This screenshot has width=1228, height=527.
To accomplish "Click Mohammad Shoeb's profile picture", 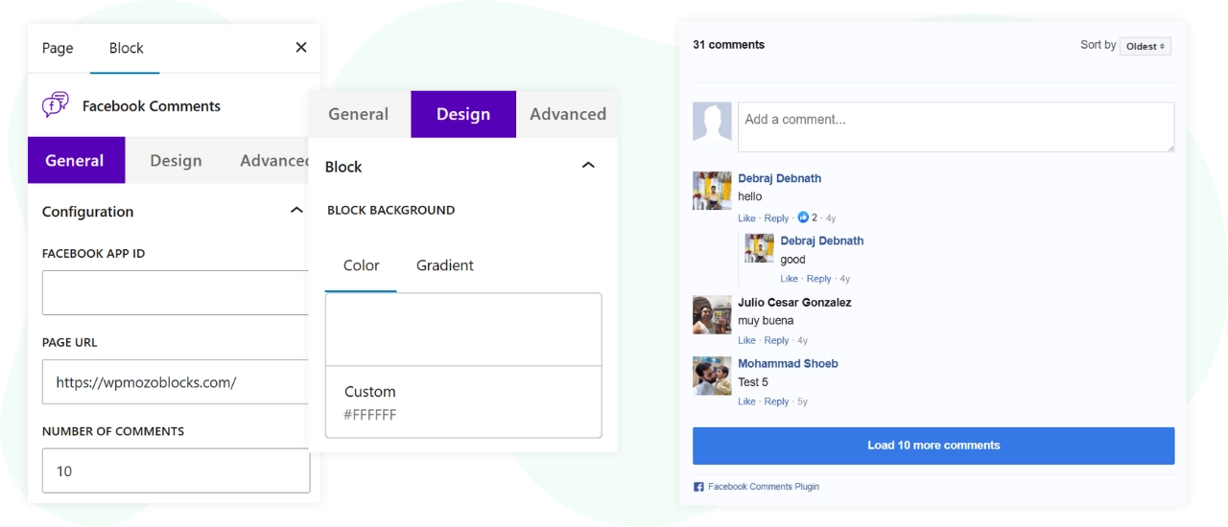I will tap(712, 376).
